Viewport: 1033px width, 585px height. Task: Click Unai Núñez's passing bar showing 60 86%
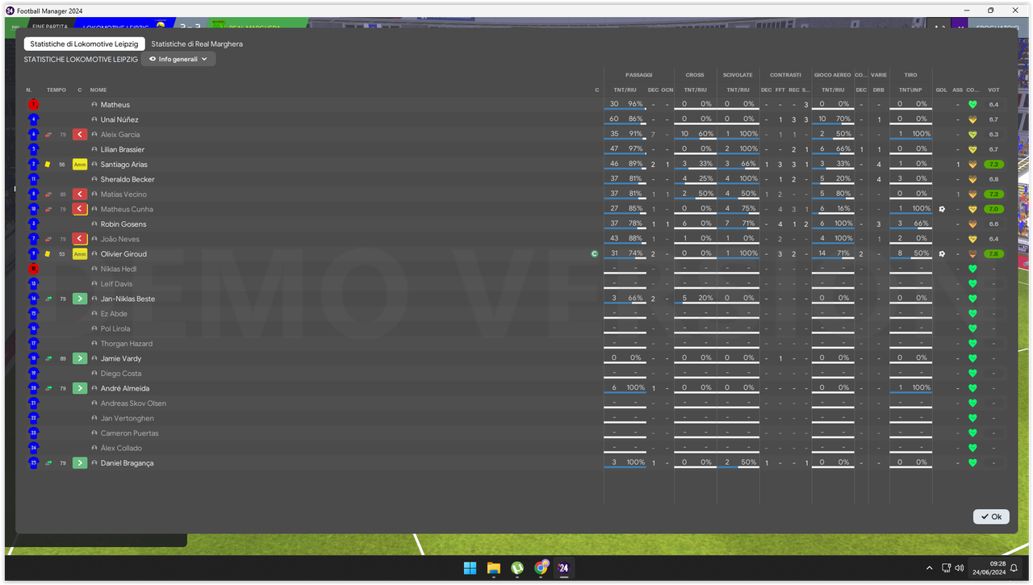(x=626, y=119)
